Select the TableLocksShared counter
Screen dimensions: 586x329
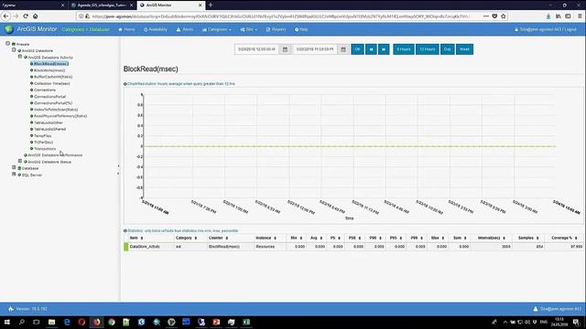point(49,129)
